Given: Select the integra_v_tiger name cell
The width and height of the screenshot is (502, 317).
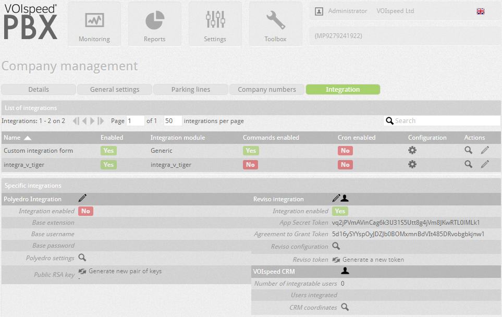Looking at the screenshot, I should click(24, 165).
